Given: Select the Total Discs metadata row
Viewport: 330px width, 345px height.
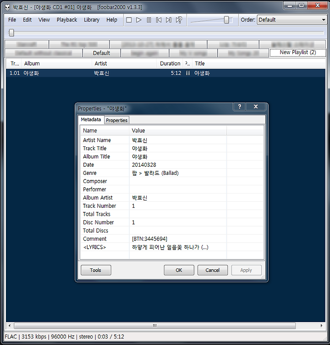Looking at the screenshot, I should click(x=172, y=231).
